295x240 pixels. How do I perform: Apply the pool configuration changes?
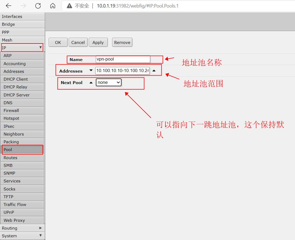click(98, 42)
